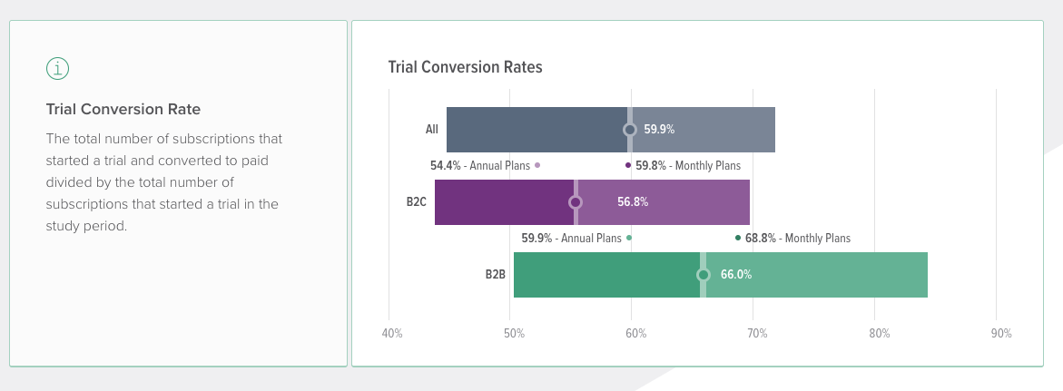Click the green info circle icon

[57, 68]
